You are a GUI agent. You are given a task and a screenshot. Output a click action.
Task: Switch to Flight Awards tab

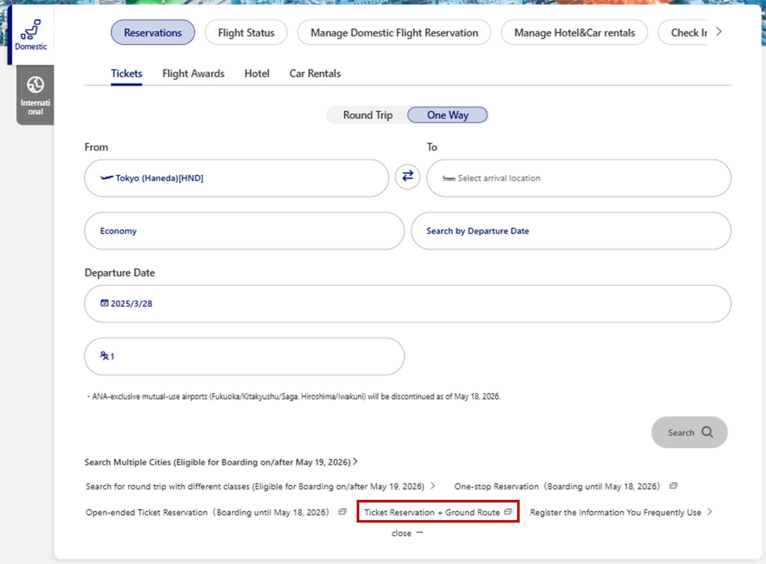point(193,73)
